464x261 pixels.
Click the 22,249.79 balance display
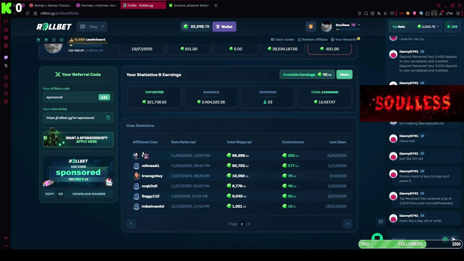point(196,26)
